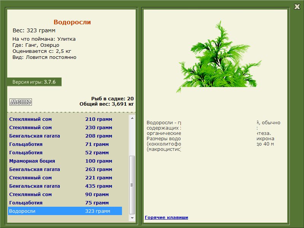Select Бенгальская гагата 208 грамм row
304x228 pixels.
(65, 136)
